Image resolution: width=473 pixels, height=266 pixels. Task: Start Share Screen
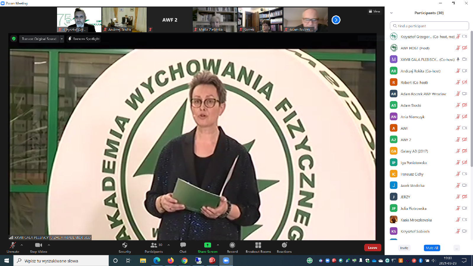click(x=208, y=247)
